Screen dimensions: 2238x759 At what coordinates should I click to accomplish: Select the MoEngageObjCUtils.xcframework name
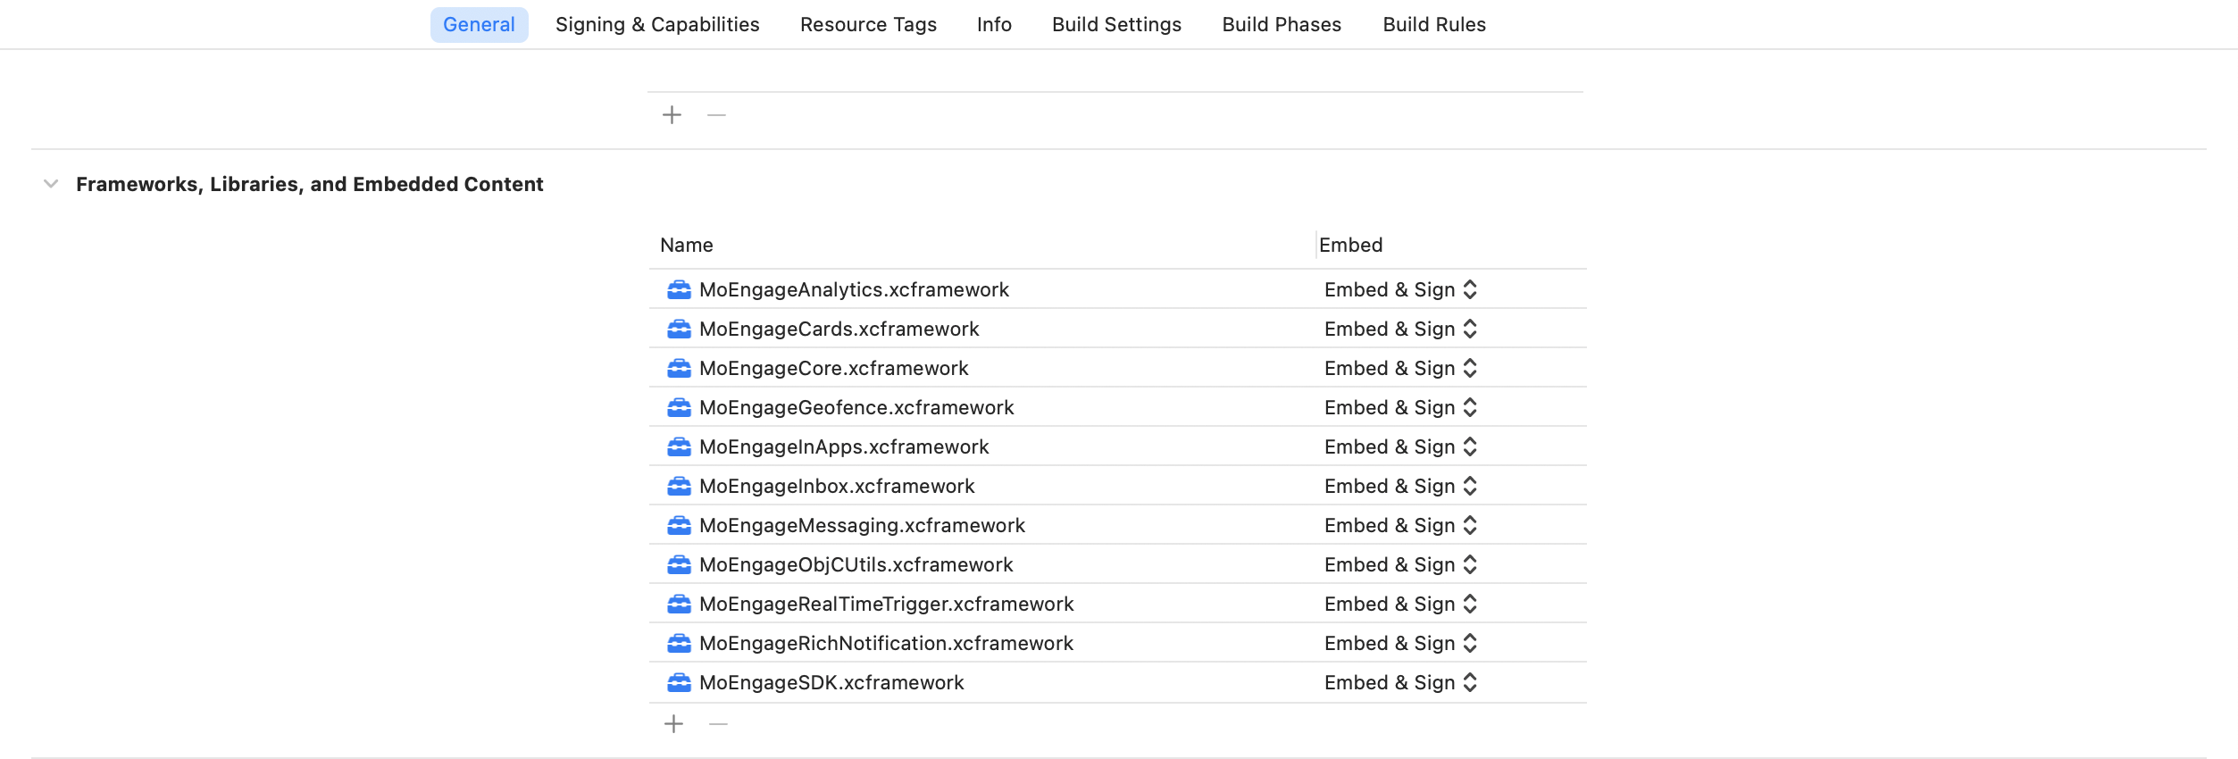pyautogui.click(x=856, y=564)
